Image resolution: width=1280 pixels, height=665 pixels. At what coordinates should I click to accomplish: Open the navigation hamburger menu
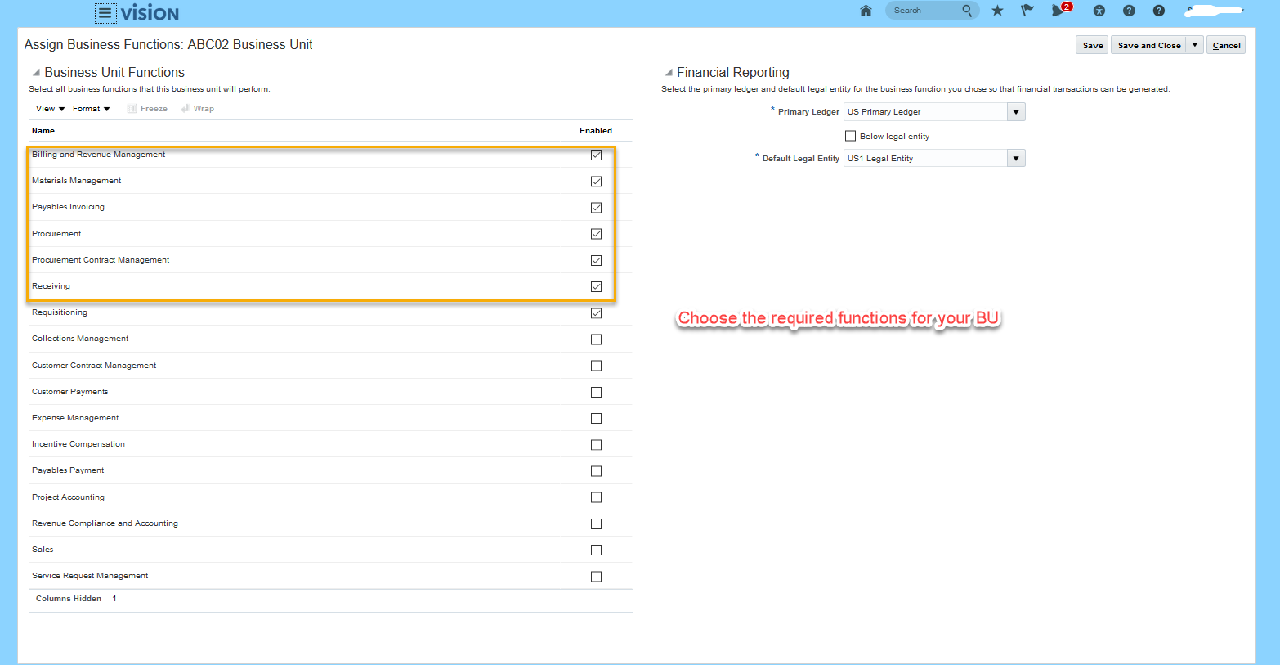click(105, 12)
